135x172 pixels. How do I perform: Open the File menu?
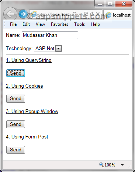click(13, 24)
